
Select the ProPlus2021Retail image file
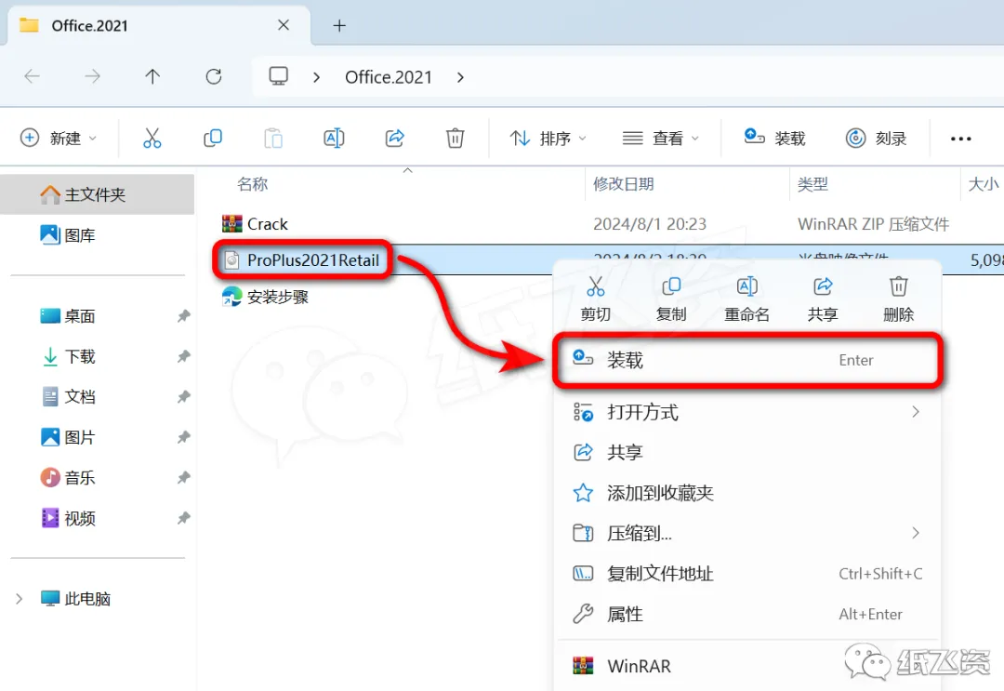[301, 260]
